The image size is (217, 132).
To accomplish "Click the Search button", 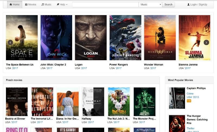I will 168,5.
